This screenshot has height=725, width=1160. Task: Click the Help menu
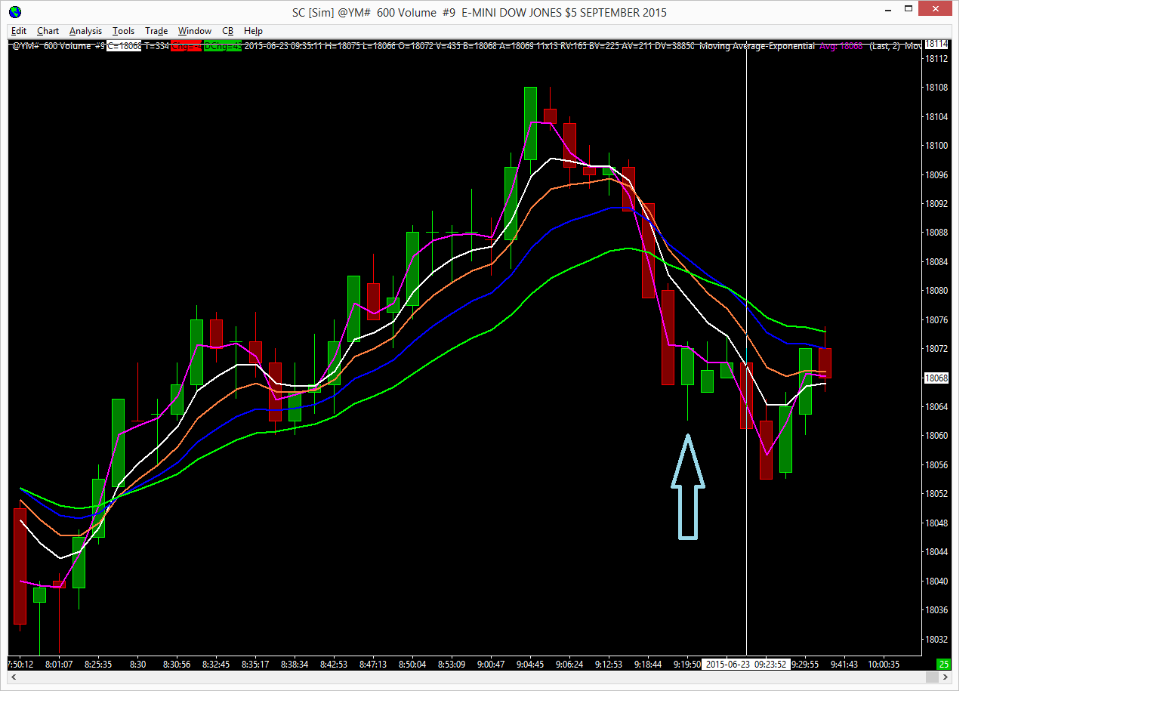click(x=253, y=31)
